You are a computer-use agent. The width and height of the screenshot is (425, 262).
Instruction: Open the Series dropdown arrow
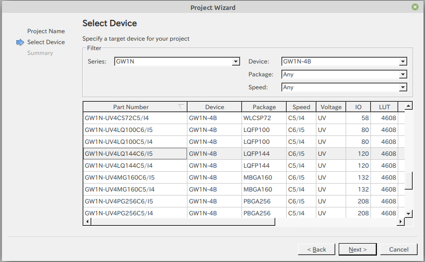click(x=236, y=62)
